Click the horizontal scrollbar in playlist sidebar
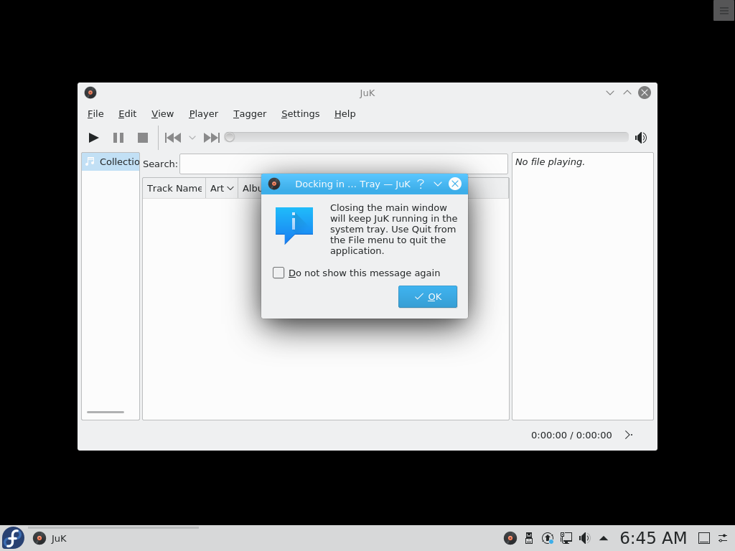The image size is (735, 551). tap(106, 413)
